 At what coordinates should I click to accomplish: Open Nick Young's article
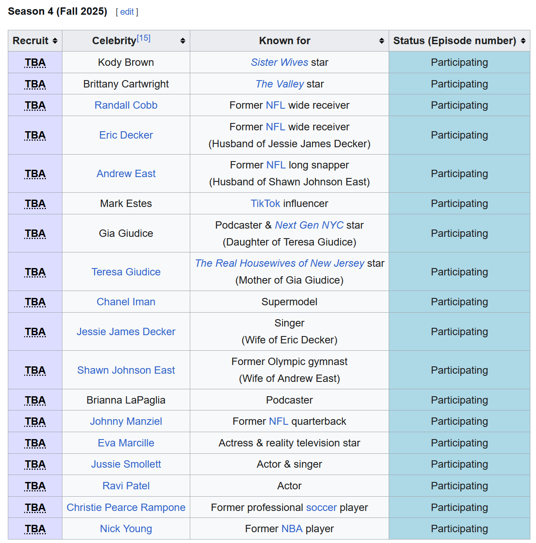[x=126, y=529]
